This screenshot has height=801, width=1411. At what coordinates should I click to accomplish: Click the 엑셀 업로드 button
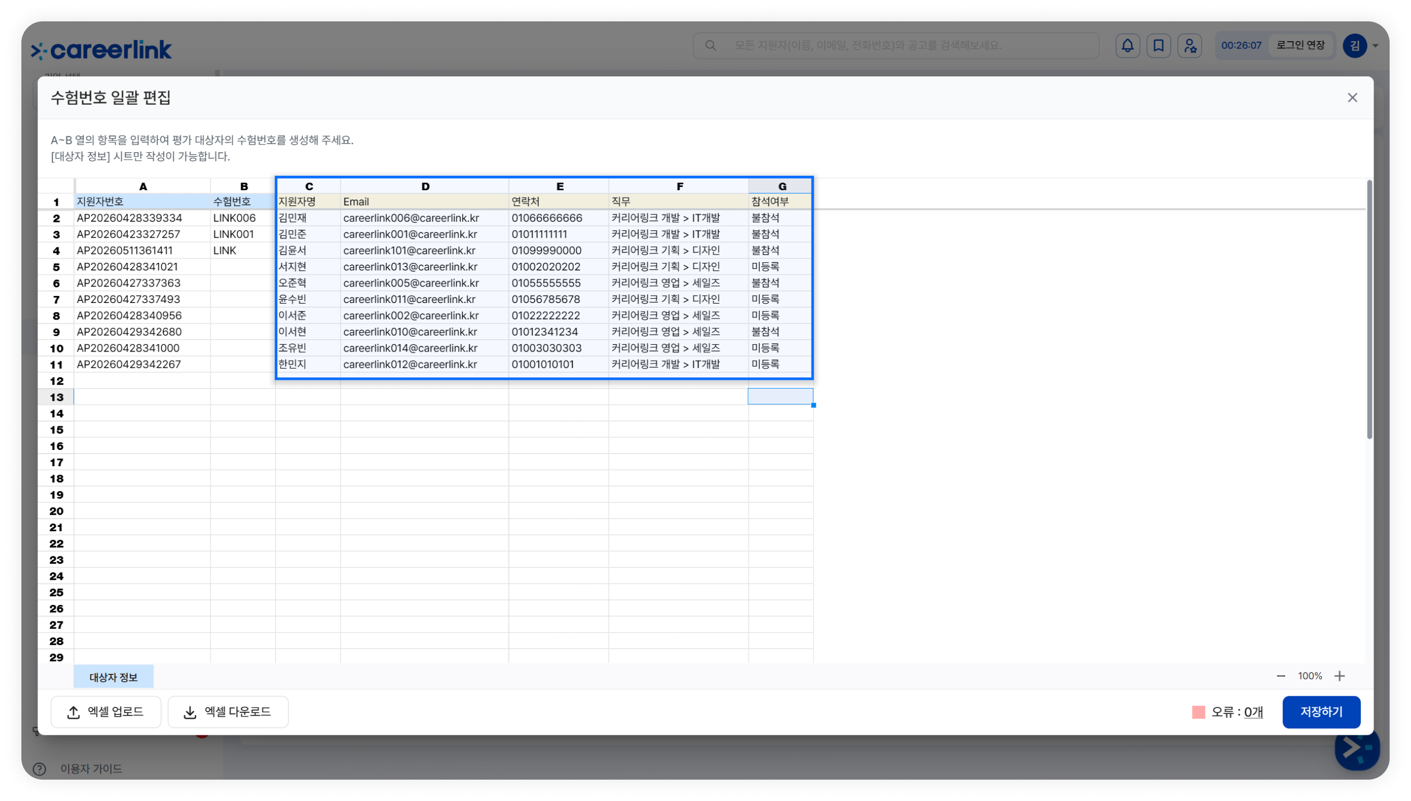pos(106,712)
